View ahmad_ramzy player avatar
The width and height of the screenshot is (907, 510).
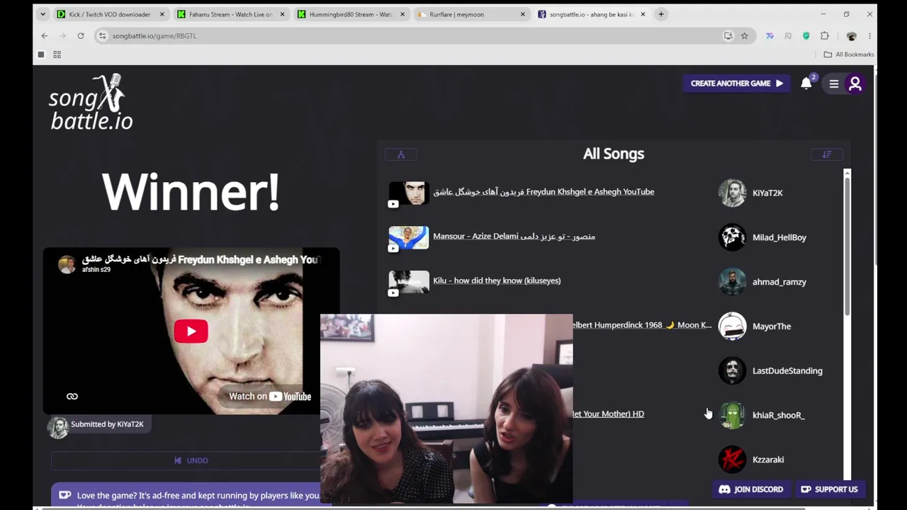[x=732, y=282]
